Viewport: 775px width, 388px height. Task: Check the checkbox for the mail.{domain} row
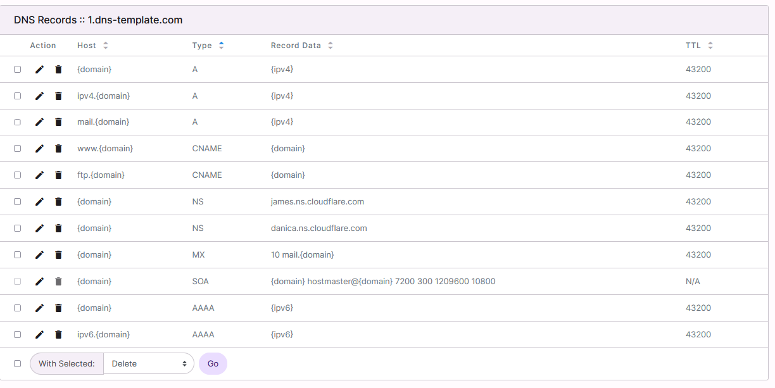pyautogui.click(x=17, y=122)
